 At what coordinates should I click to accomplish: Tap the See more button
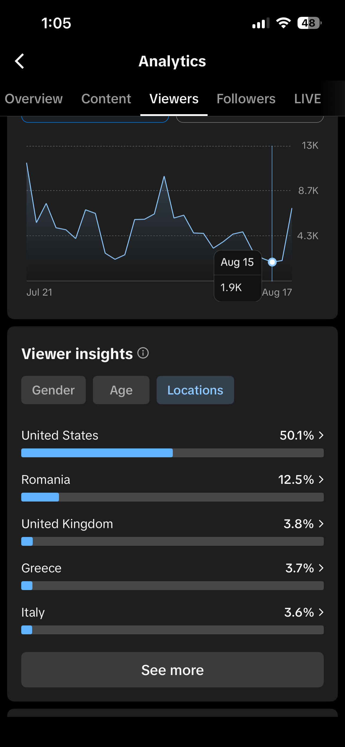[172, 670]
